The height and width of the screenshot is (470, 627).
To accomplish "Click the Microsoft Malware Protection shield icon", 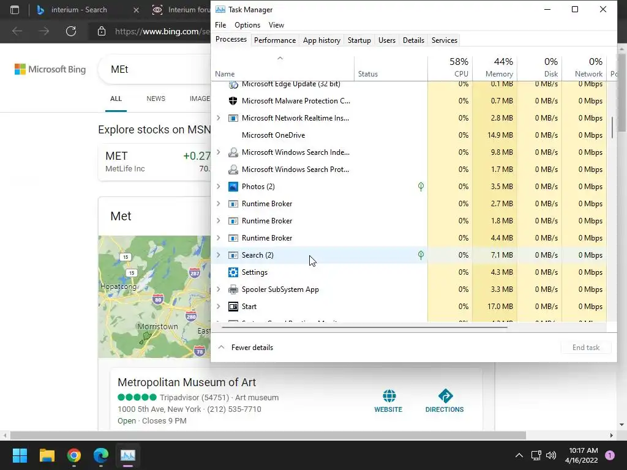I will click(x=233, y=101).
